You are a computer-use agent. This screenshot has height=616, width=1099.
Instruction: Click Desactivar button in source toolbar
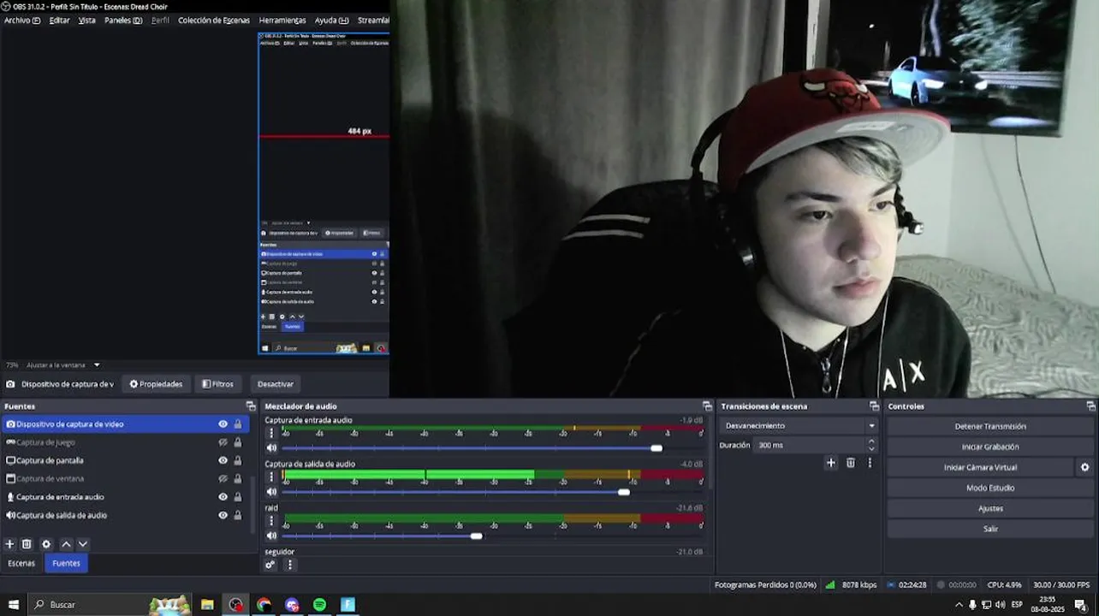tap(276, 384)
